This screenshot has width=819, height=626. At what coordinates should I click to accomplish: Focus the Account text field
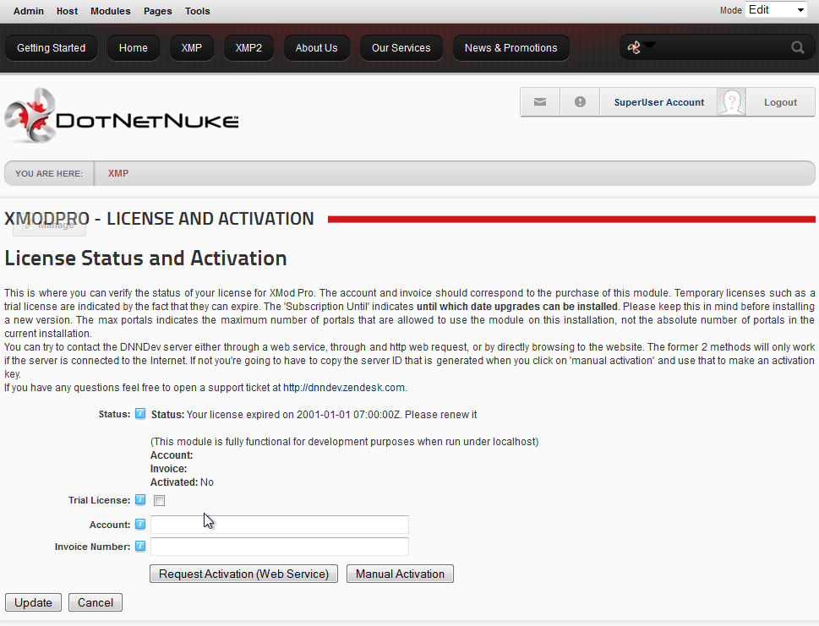pyautogui.click(x=280, y=525)
